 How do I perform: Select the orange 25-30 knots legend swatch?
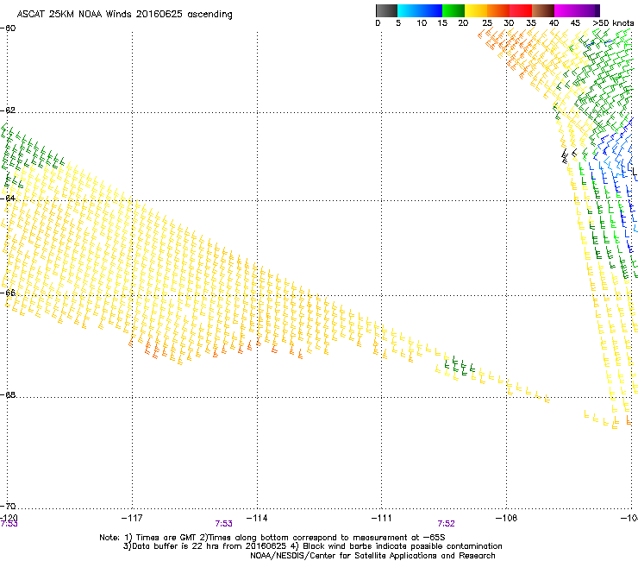click(x=498, y=10)
